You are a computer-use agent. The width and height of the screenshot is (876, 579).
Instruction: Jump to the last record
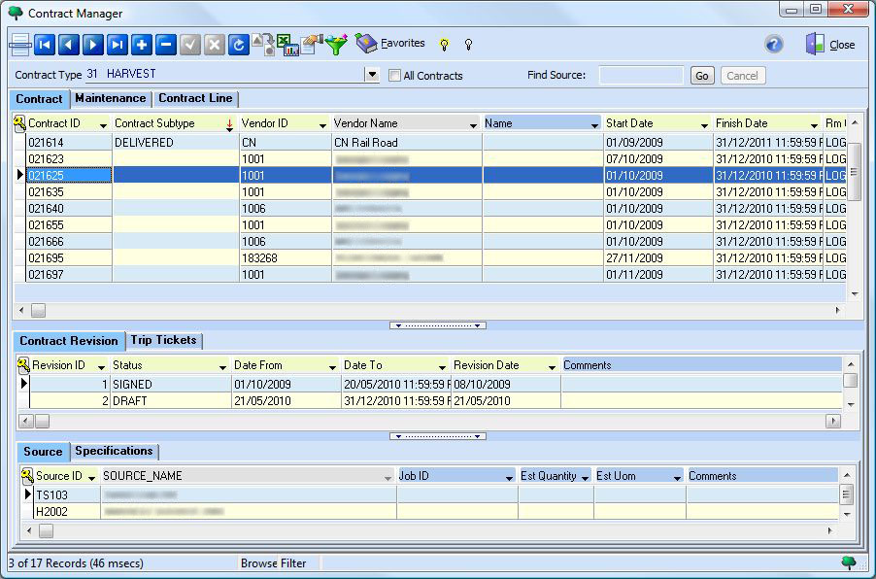(118, 45)
